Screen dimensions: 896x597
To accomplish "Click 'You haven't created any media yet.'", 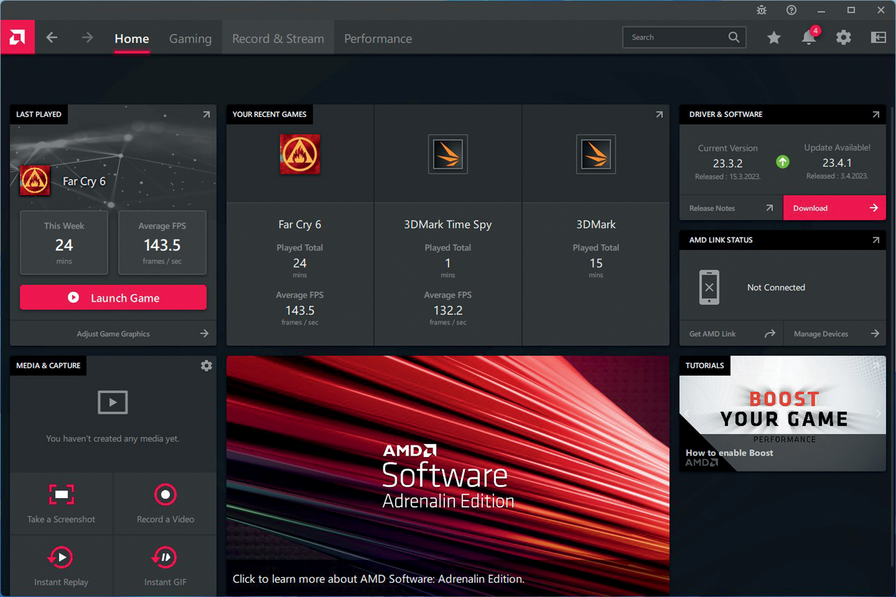I will [113, 439].
